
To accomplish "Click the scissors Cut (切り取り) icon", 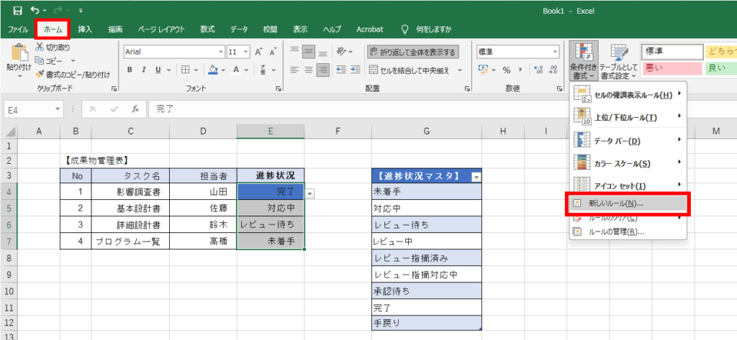I will pyautogui.click(x=40, y=47).
